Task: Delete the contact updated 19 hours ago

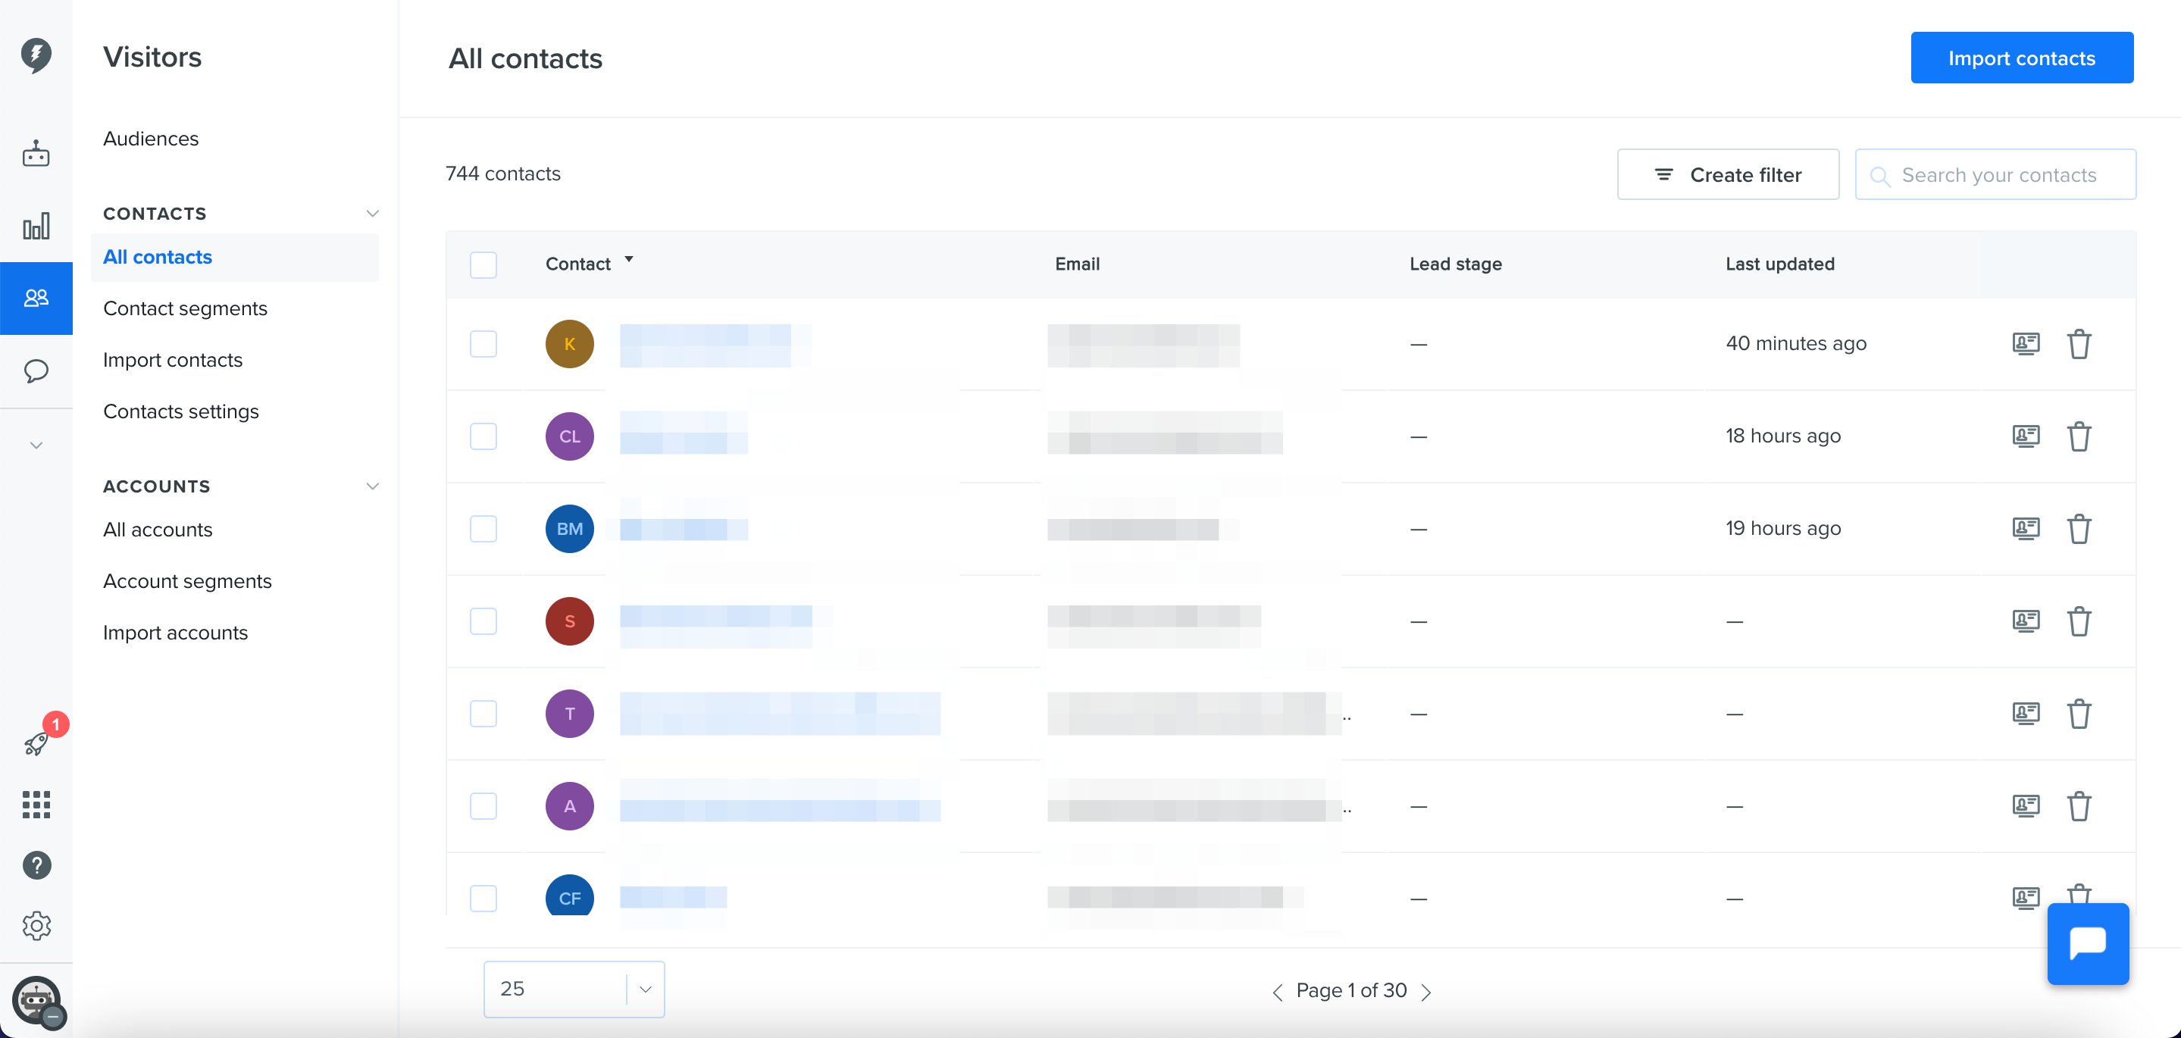Action: (2079, 528)
